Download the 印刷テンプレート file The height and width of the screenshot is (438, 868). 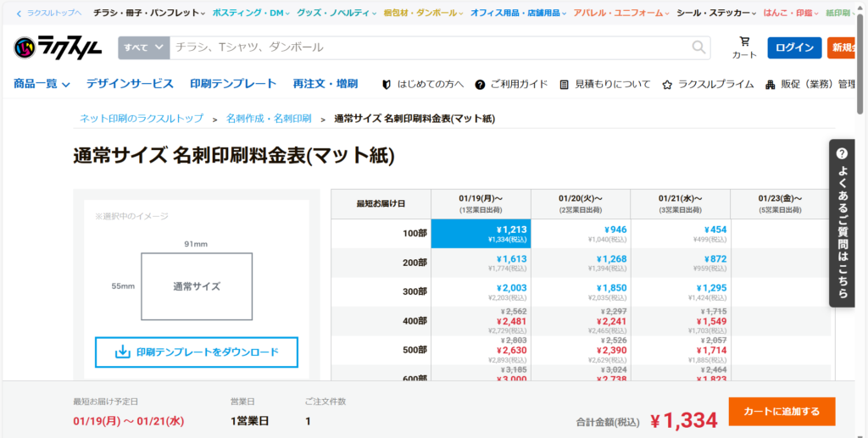pyautogui.click(x=197, y=352)
